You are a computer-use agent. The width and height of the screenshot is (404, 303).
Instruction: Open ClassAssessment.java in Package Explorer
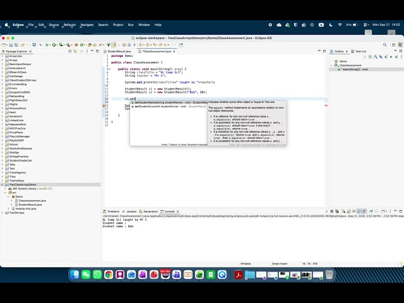(x=32, y=201)
